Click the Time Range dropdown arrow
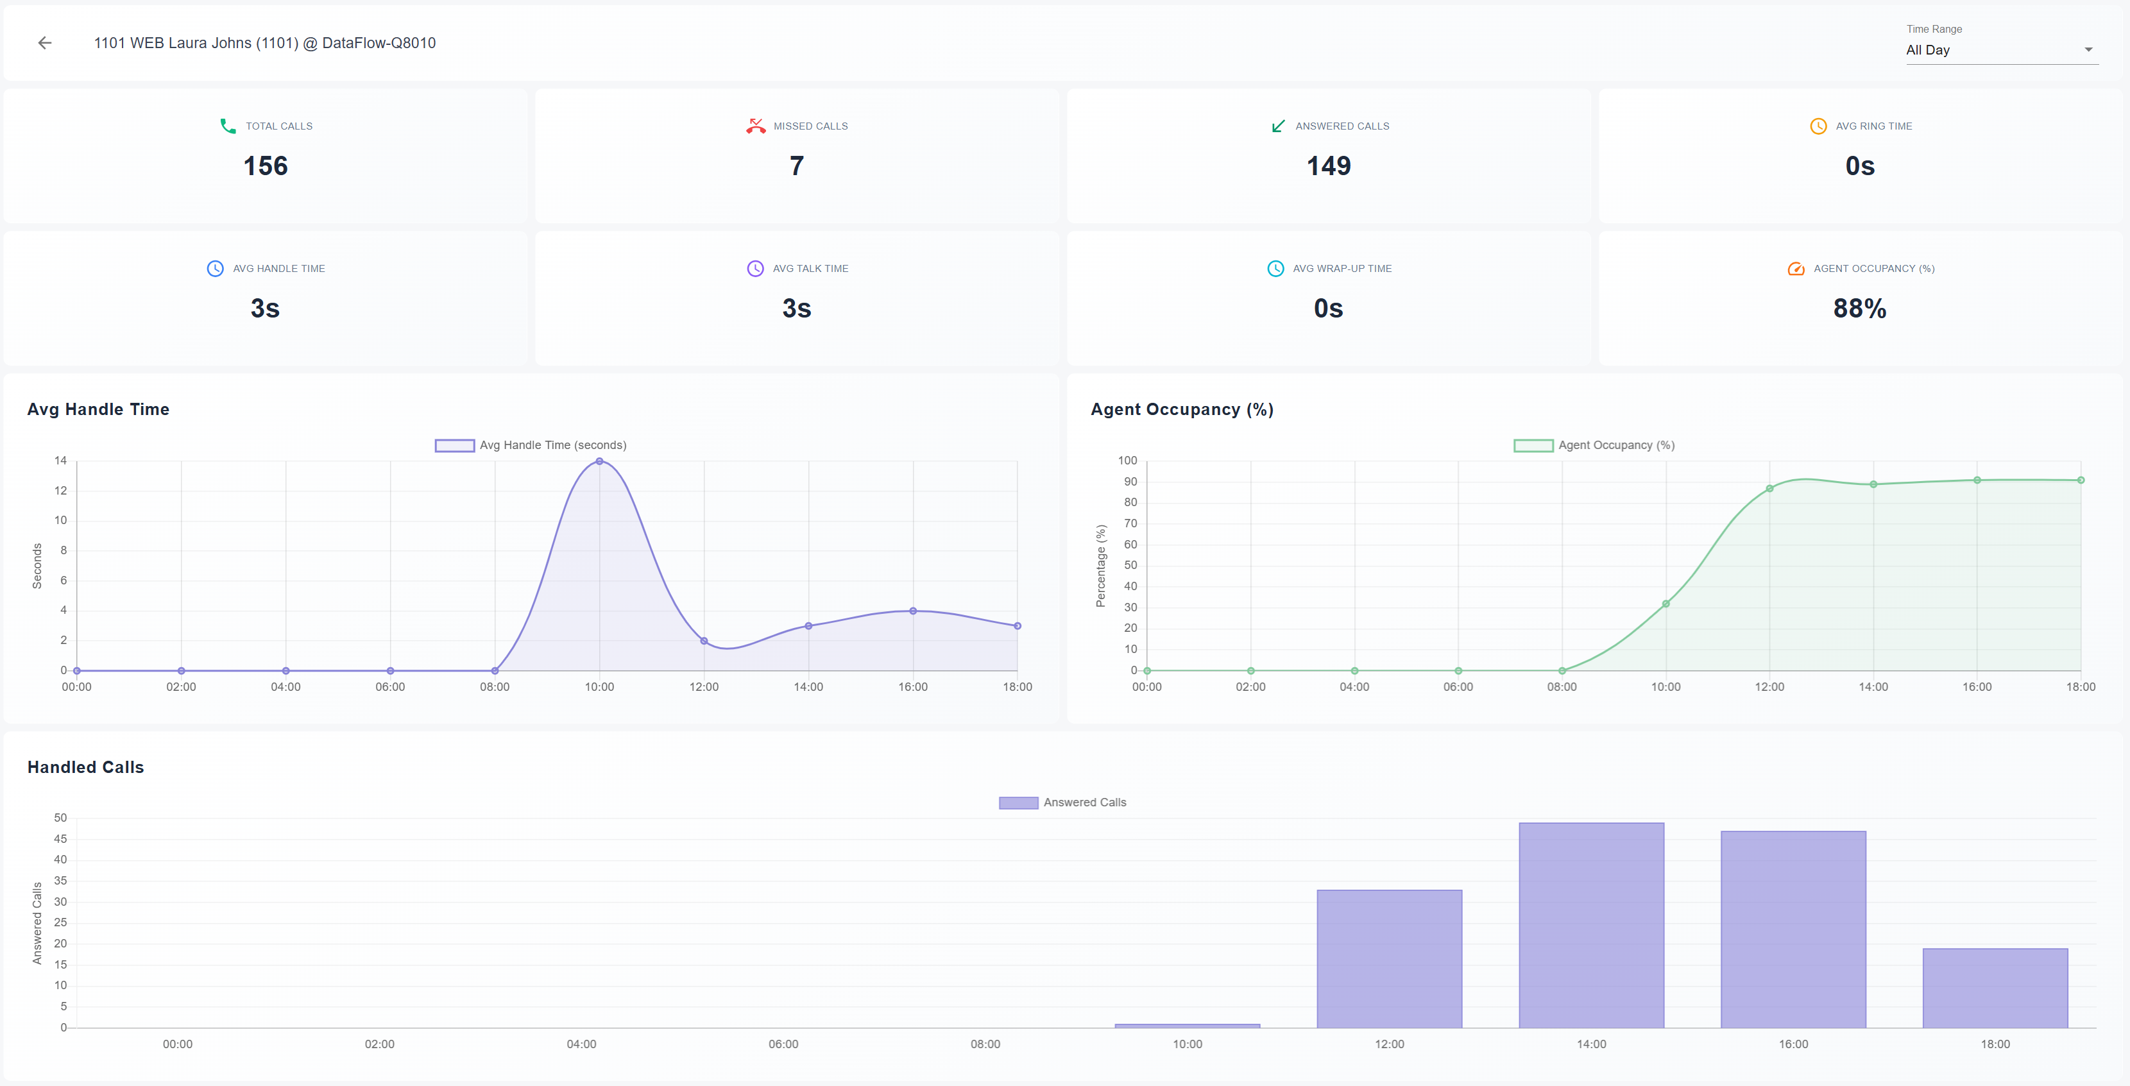Viewport: 2130px width, 1086px height. (x=2088, y=49)
